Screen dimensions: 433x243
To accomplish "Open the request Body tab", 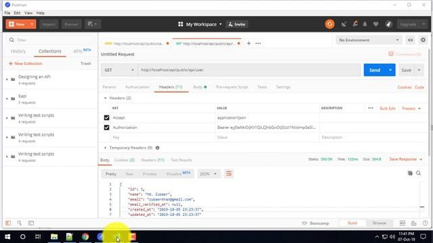I will pyautogui.click(x=200, y=87).
